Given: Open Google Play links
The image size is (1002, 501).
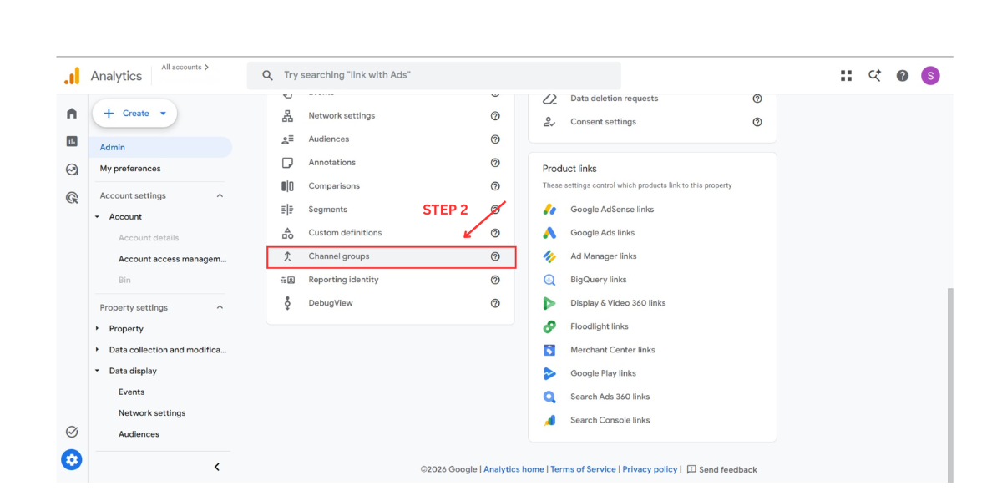Looking at the screenshot, I should (603, 373).
